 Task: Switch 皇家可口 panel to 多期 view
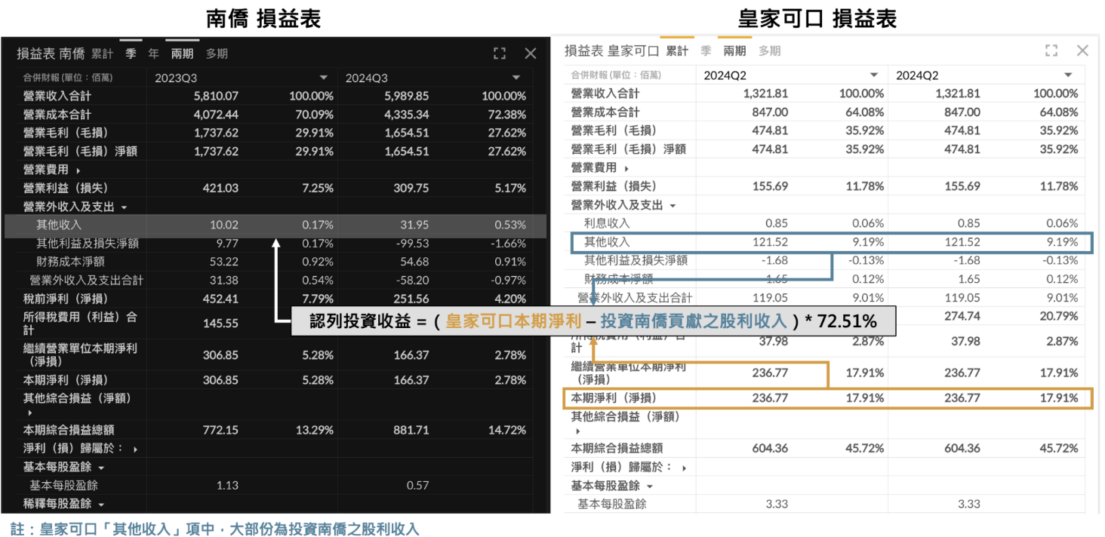[x=769, y=51]
